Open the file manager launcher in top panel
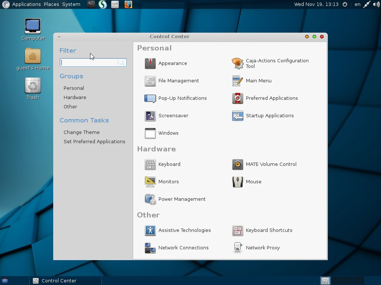Image resolution: width=381 pixels, height=285 pixels. [x=115, y=4]
